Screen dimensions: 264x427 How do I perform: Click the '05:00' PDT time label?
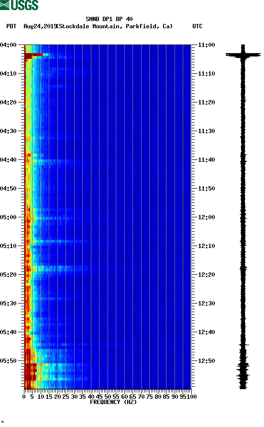pos(9,217)
